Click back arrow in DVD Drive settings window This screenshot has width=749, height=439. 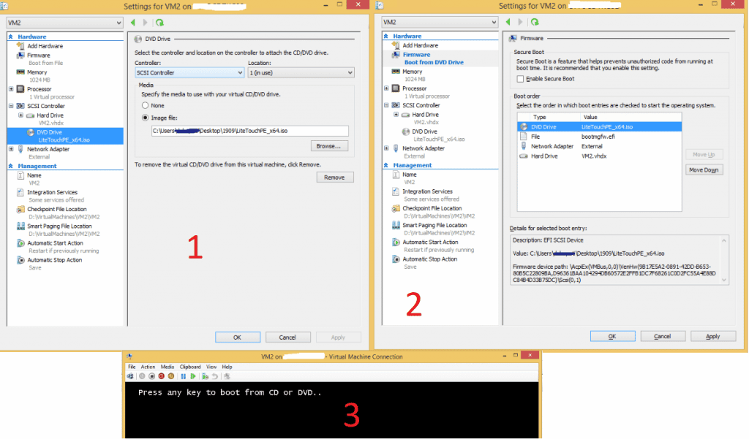pyautogui.click(x=133, y=23)
